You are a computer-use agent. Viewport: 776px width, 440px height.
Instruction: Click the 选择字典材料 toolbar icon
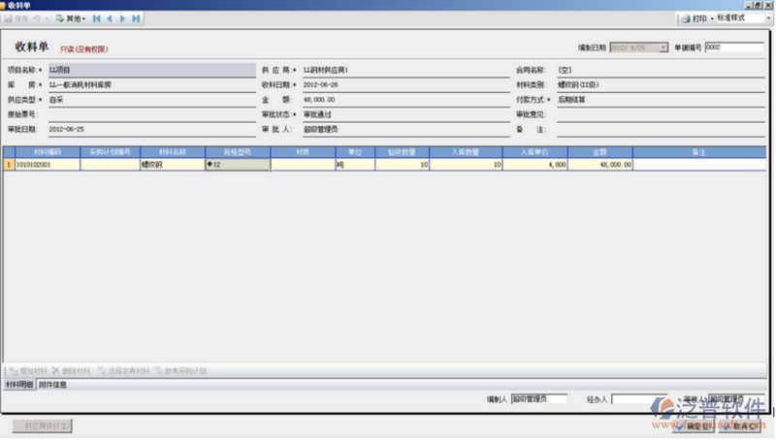[101, 371]
